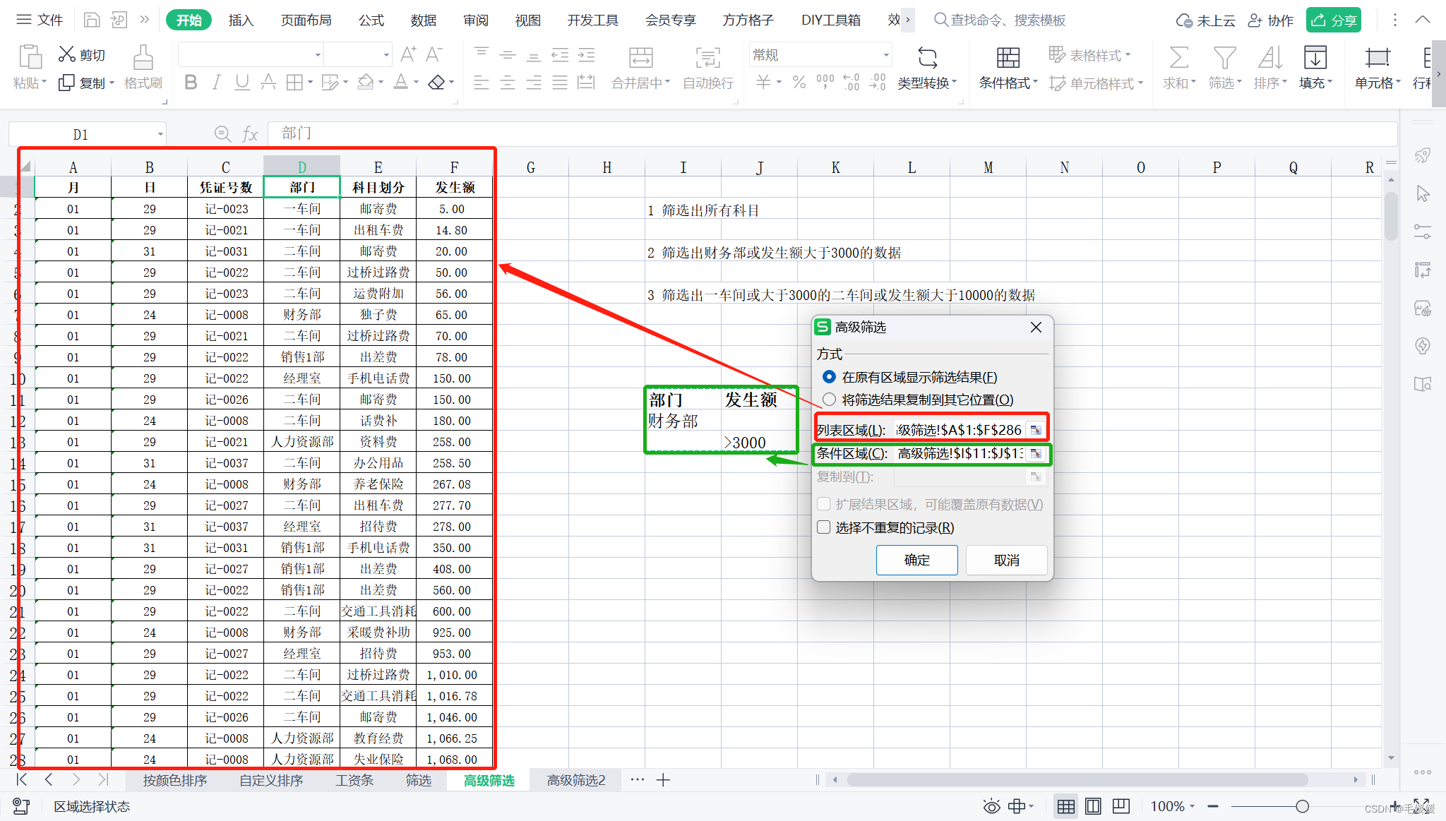Click the 取消 (Cancel) button in the dialog
Viewport: 1446px width, 821px height.
tap(1006, 560)
